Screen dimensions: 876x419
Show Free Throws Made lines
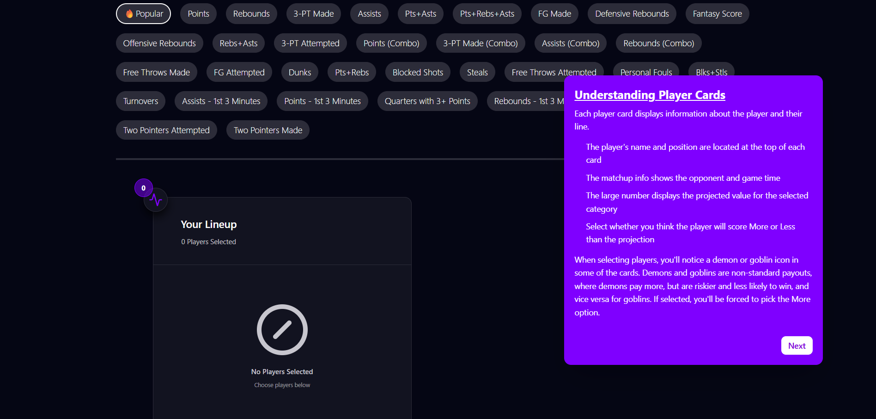pos(157,72)
